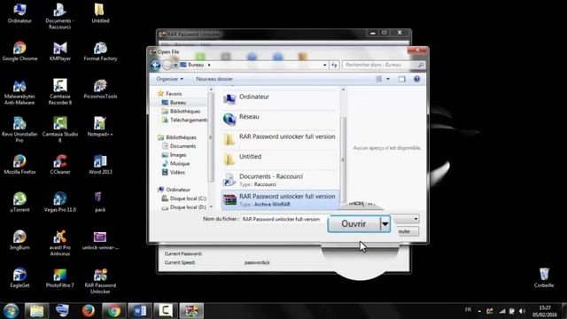Select Documents - Raccourci in file list
Screen dimensions: 567x319
(x=280, y=179)
